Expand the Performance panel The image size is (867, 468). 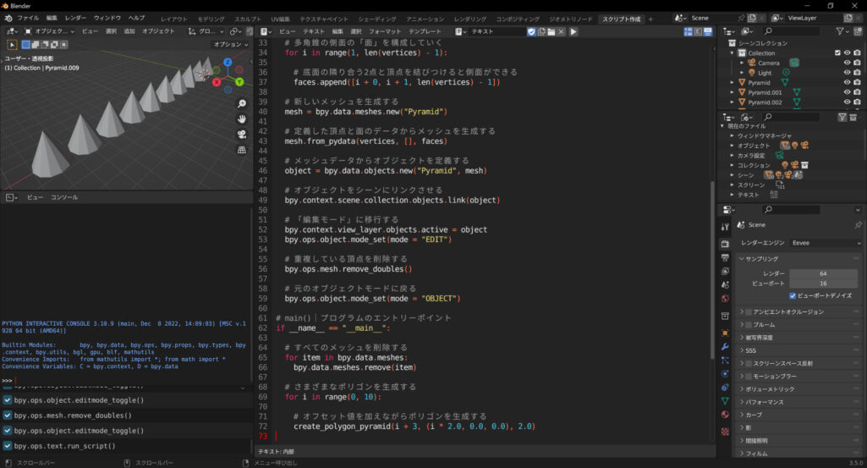pos(799,402)
